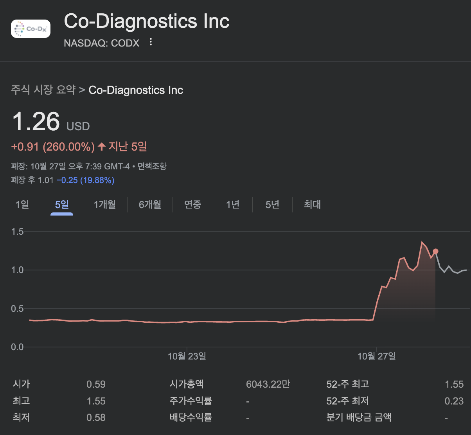Click the 1.26 price value
Viewport: 471px width, 435px height.
point(36,121)
